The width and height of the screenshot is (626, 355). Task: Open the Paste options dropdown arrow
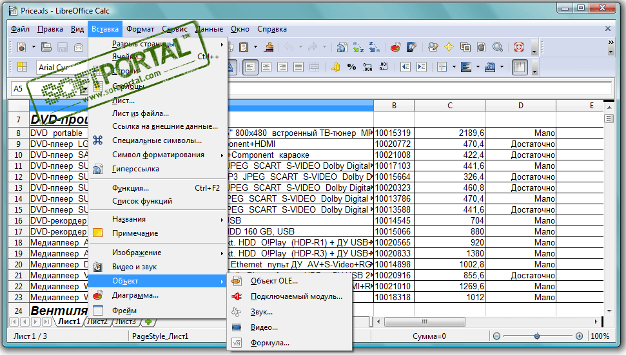click(x=255, y=47)
